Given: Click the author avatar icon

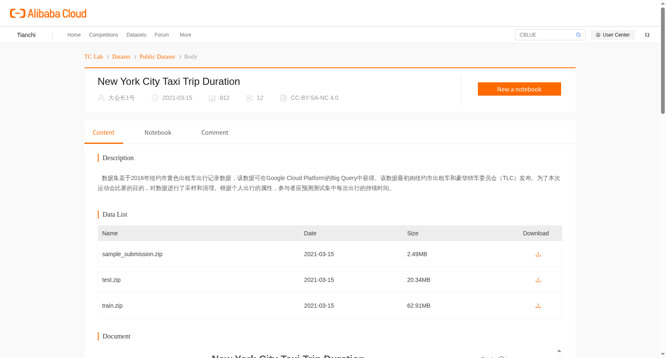Looking at the screenshot, I should tap(101, 98).
